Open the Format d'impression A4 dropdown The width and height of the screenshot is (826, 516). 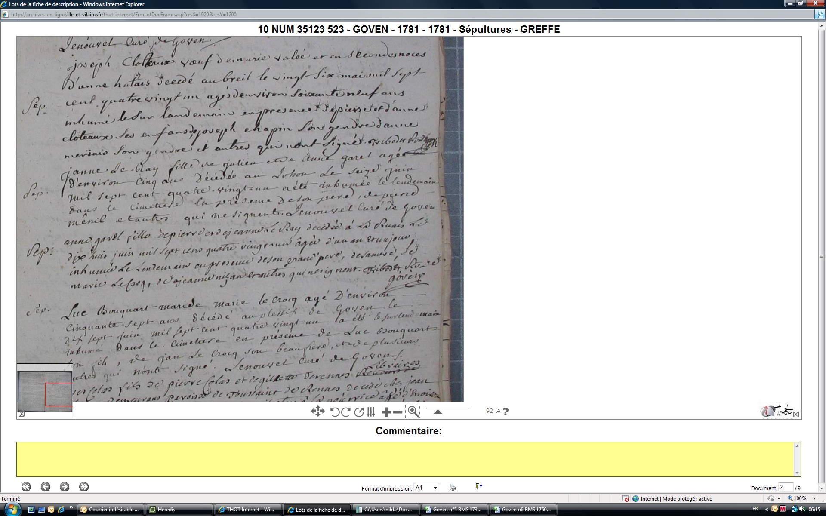[426, 488]
